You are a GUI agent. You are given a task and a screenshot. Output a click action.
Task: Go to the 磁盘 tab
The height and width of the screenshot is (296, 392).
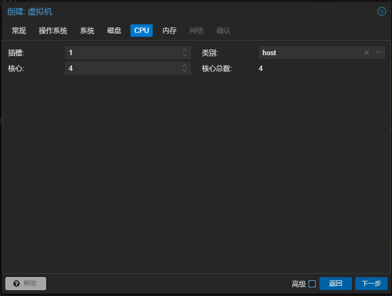[x=114, y=31]
